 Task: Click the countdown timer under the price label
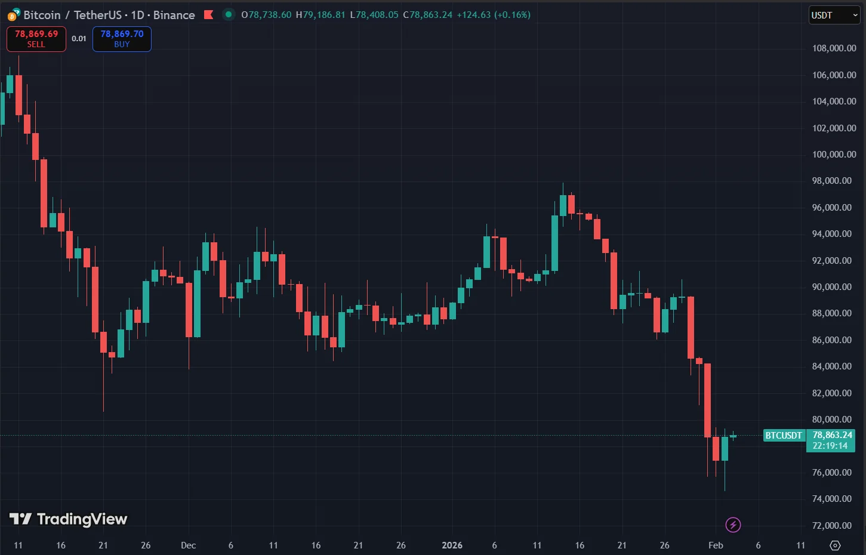[x=831, y=445]
